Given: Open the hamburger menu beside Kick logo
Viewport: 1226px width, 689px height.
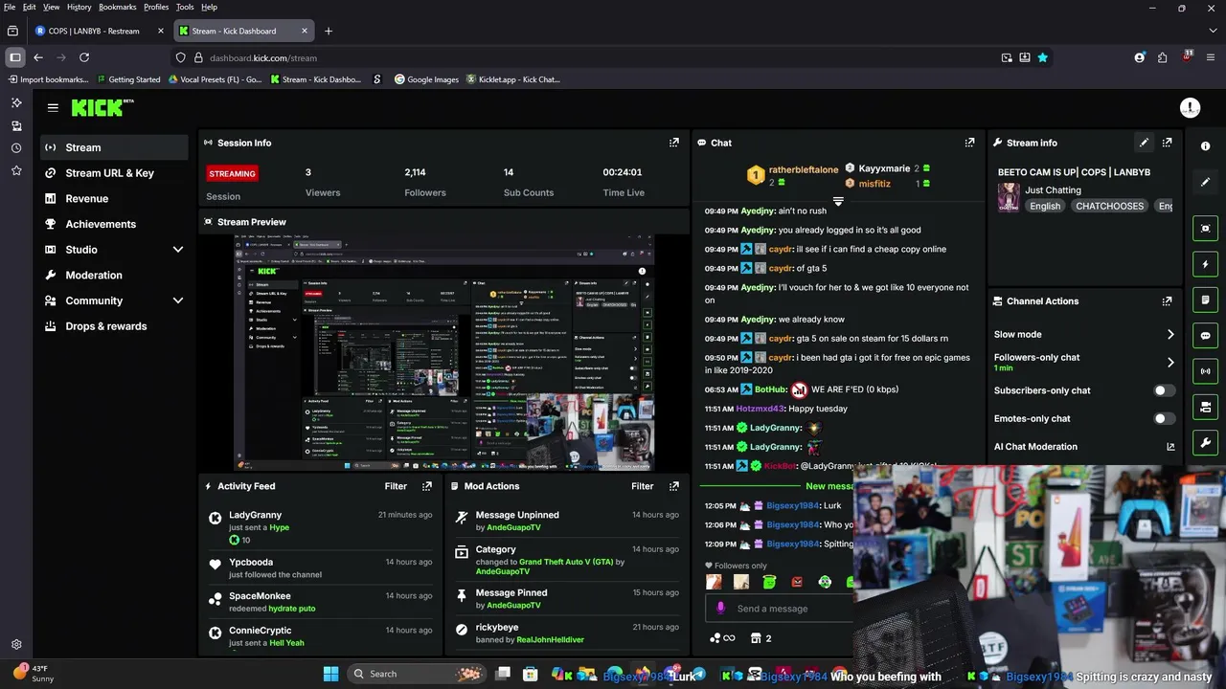Looking at the screenshot, I should [x=53, y=108].
